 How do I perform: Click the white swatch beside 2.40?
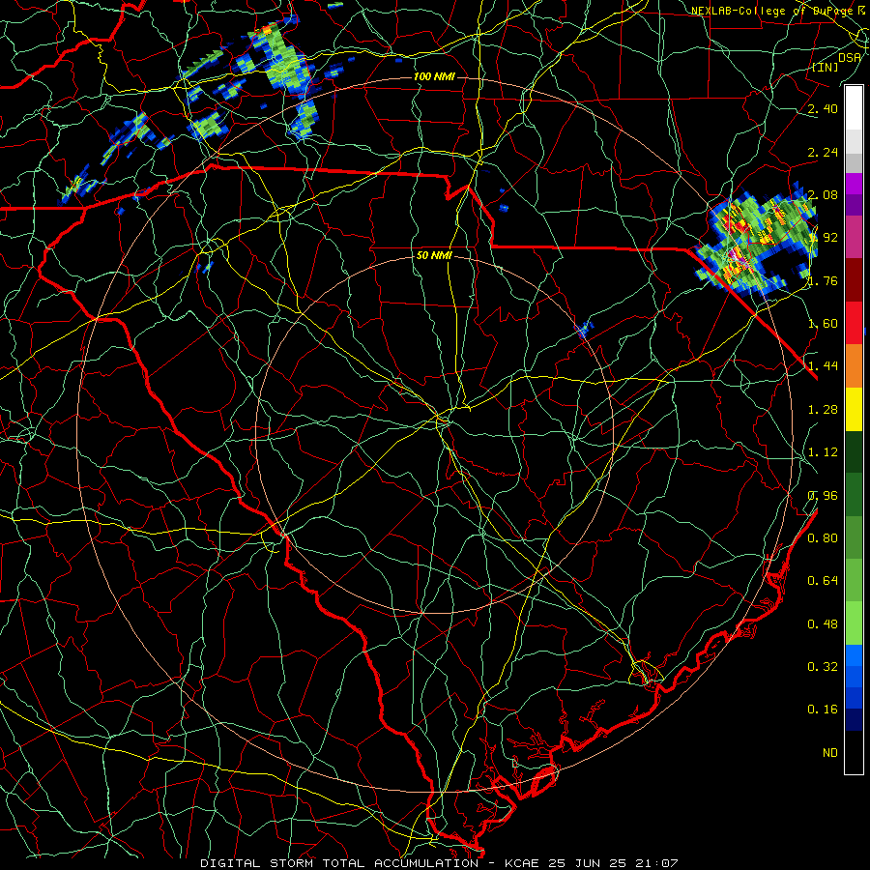[854, 107]
